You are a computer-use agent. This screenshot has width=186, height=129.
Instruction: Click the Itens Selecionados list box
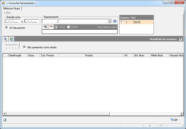[80, 32]
